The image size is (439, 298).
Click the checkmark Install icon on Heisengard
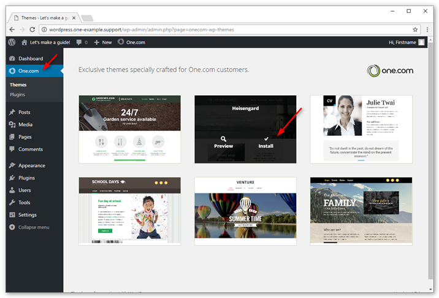point(266,139)
